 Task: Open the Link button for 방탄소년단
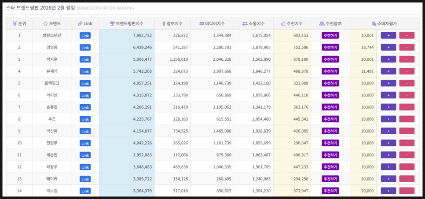tap(85, 36)
